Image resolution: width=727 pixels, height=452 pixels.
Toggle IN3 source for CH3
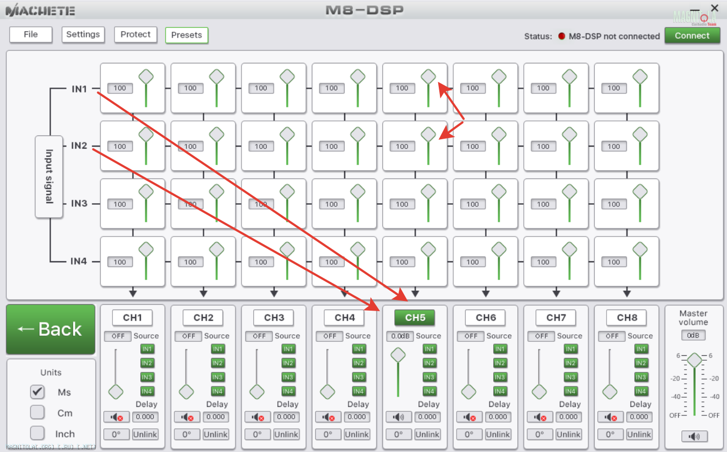tap(288, 377)
